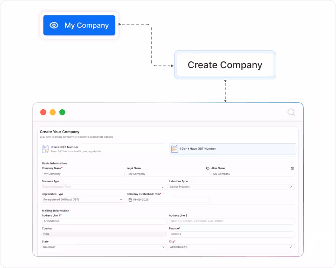
Task: Open the Industries Type dropdown
Action: coord(231,187)
